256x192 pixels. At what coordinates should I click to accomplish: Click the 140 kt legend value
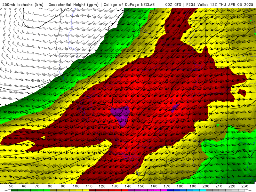(128, 186)
